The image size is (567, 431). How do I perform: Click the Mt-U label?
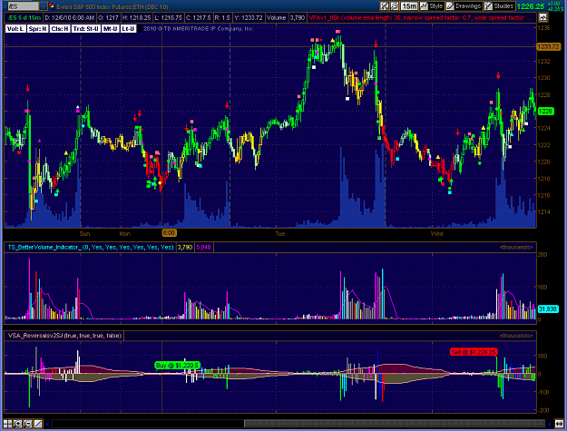pos(111,28)
